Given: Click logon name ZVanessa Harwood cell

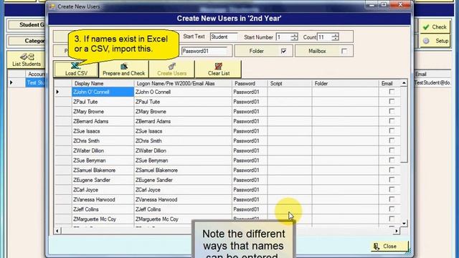Looking at the screenshot, I should point(183,199).
